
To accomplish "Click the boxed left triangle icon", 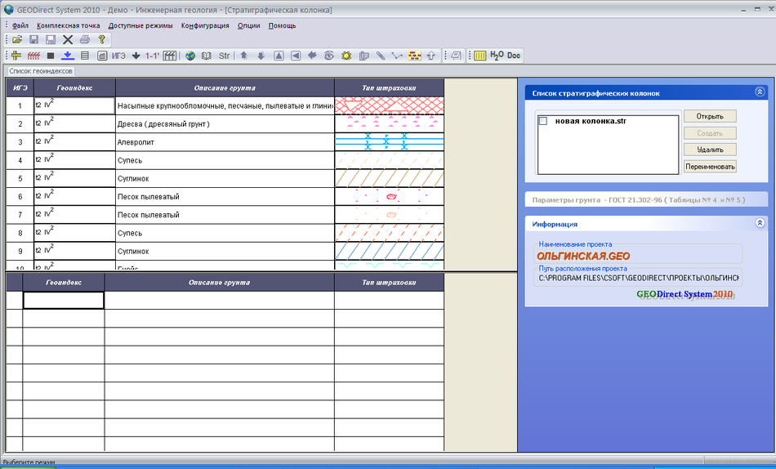I will pos(296,56).
